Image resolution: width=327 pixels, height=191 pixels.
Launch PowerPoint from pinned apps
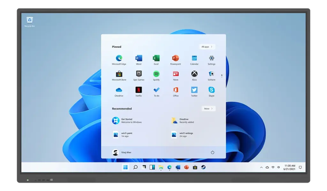(176, 60)
